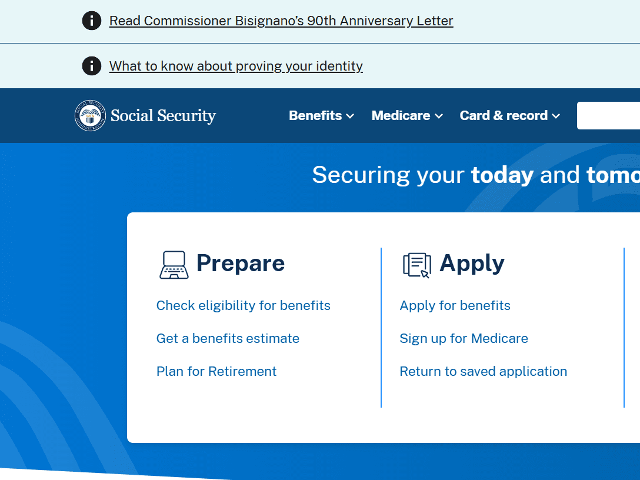Expand the Benefits dropdown menu
640x480 pixels.
[x=321, y=115]
